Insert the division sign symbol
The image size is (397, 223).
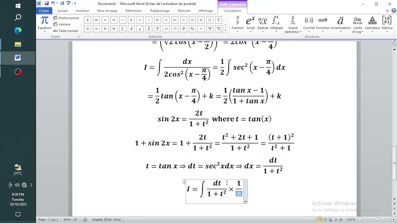(x=140, y=20)
